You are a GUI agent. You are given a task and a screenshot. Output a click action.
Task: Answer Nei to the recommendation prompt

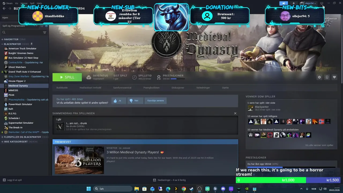pos(135,101)
